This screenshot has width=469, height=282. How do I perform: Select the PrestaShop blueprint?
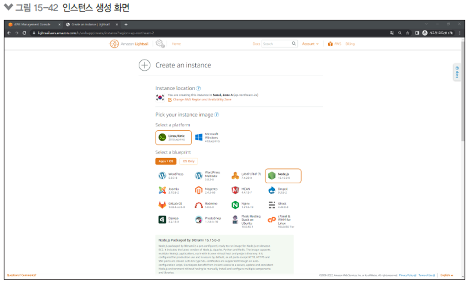click(207, 220)
